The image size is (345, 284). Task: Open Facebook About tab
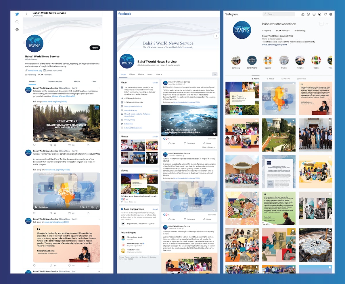(150, 74)
